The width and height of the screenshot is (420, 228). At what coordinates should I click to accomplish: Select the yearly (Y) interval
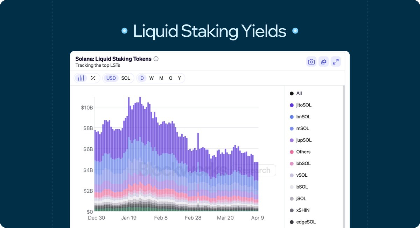point(179,78)
